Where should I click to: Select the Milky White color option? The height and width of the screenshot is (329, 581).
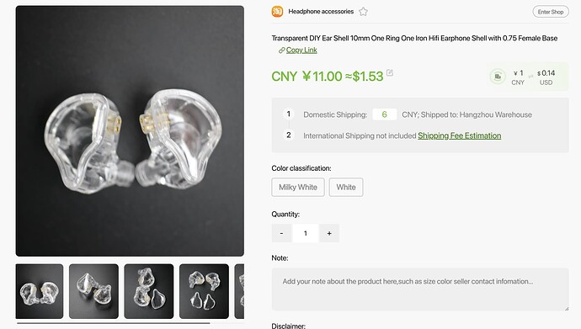[x=298, y=188]
